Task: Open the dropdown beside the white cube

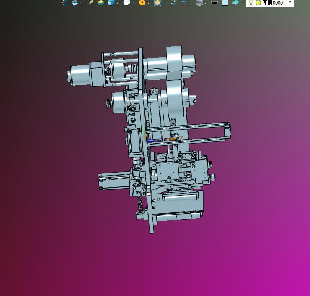Action: click(133, 3)
